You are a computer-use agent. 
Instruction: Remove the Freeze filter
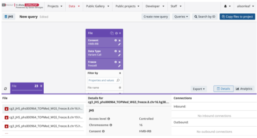(120, 62)
